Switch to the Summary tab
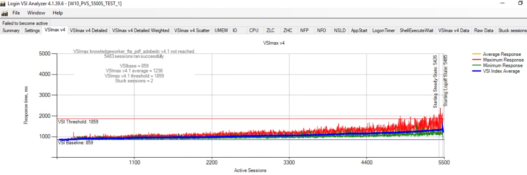This screenshot has width=527, height=175. tap(11, 30)
